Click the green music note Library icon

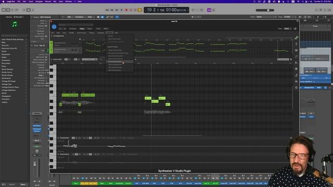coord(15,24)
